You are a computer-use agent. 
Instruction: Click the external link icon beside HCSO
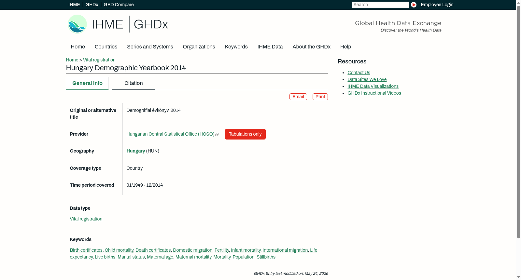tap(217, 134)
